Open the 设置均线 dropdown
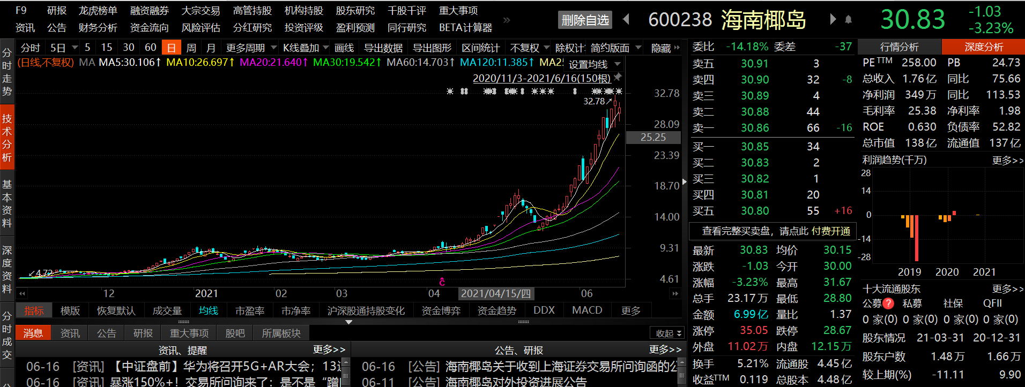Viewport: 1025px width, 387px height. pyautogui.click(x=595, y=64)
